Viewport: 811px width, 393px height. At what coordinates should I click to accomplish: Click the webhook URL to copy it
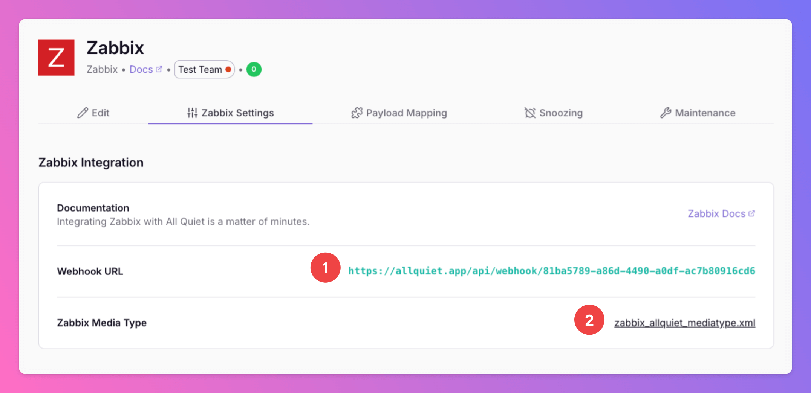pos(552,271)
